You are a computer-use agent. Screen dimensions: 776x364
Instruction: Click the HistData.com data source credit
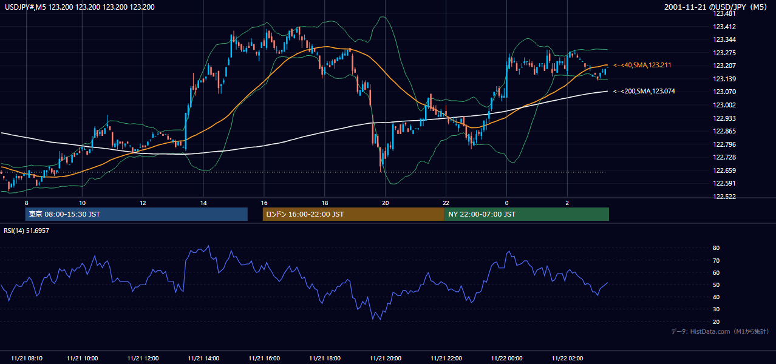720,331
